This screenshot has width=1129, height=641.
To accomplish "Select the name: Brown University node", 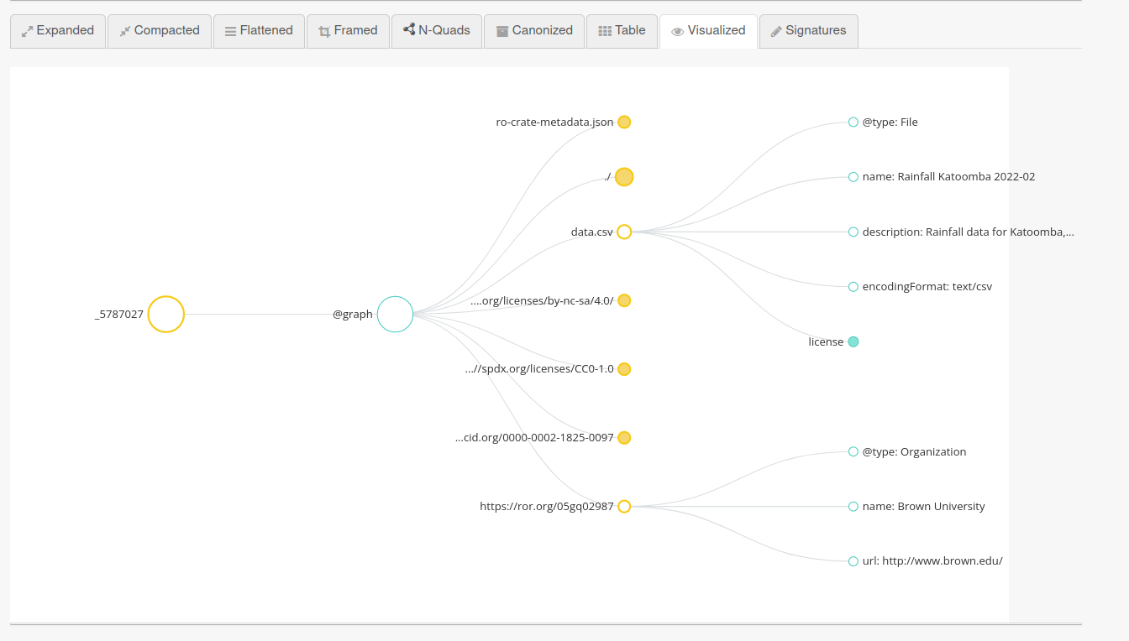I will tap(853, 507).
